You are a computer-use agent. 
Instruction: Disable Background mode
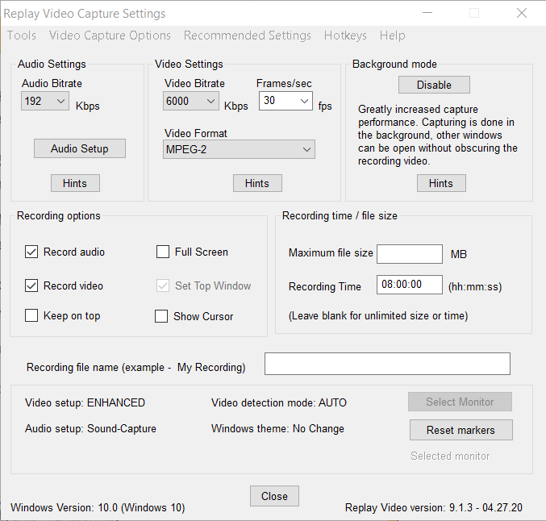[434, 85]
